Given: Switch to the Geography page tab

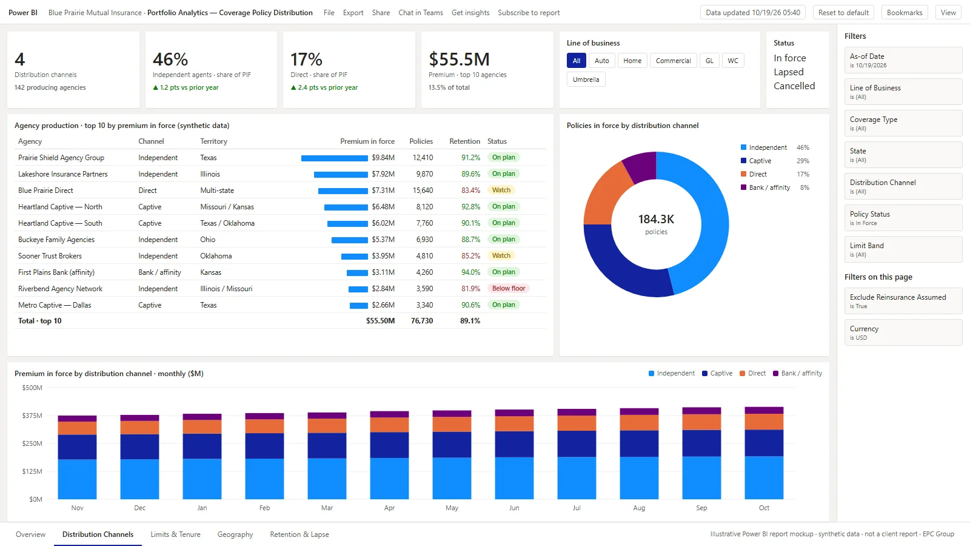Looking at the screenshot, I should (x=235, y=534).
